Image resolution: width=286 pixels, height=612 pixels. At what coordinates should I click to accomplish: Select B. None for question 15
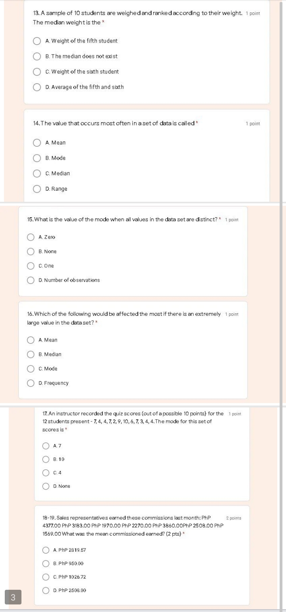[x=31, y=251]
